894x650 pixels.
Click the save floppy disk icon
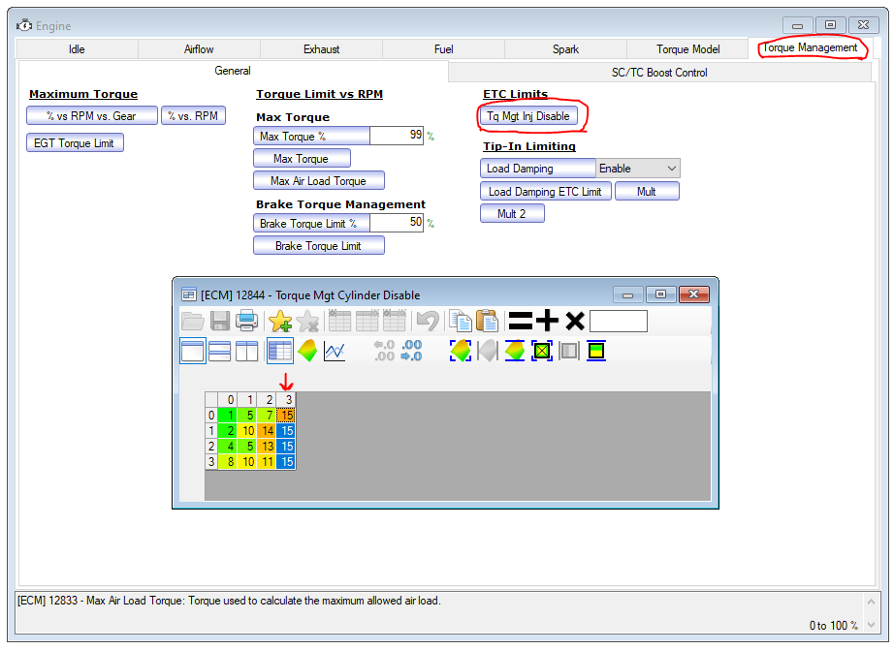219,322
